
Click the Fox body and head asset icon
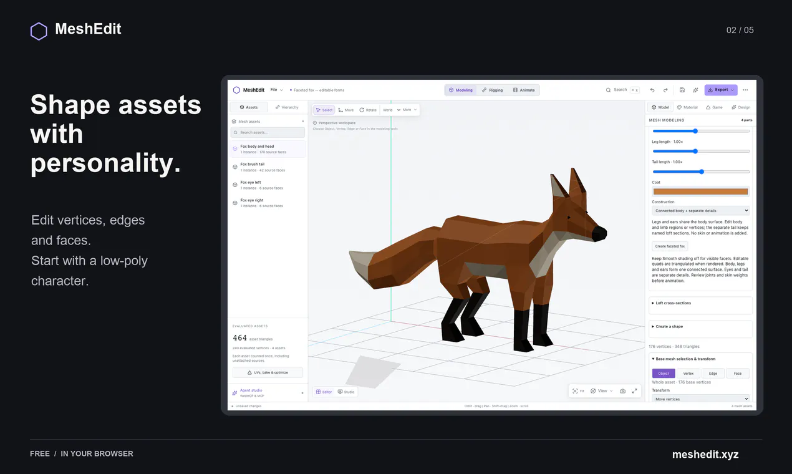tap(235, 149)
